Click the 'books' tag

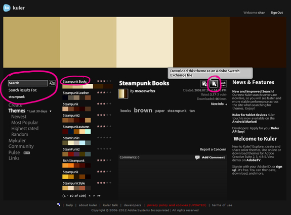(x=126, y=111)
